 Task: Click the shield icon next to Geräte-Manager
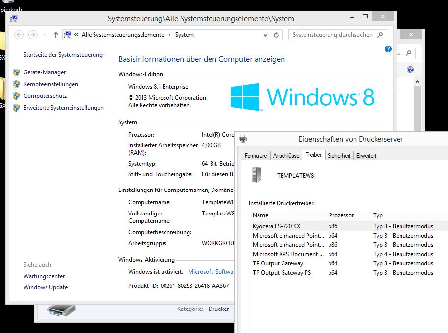(x=16, y=72)
